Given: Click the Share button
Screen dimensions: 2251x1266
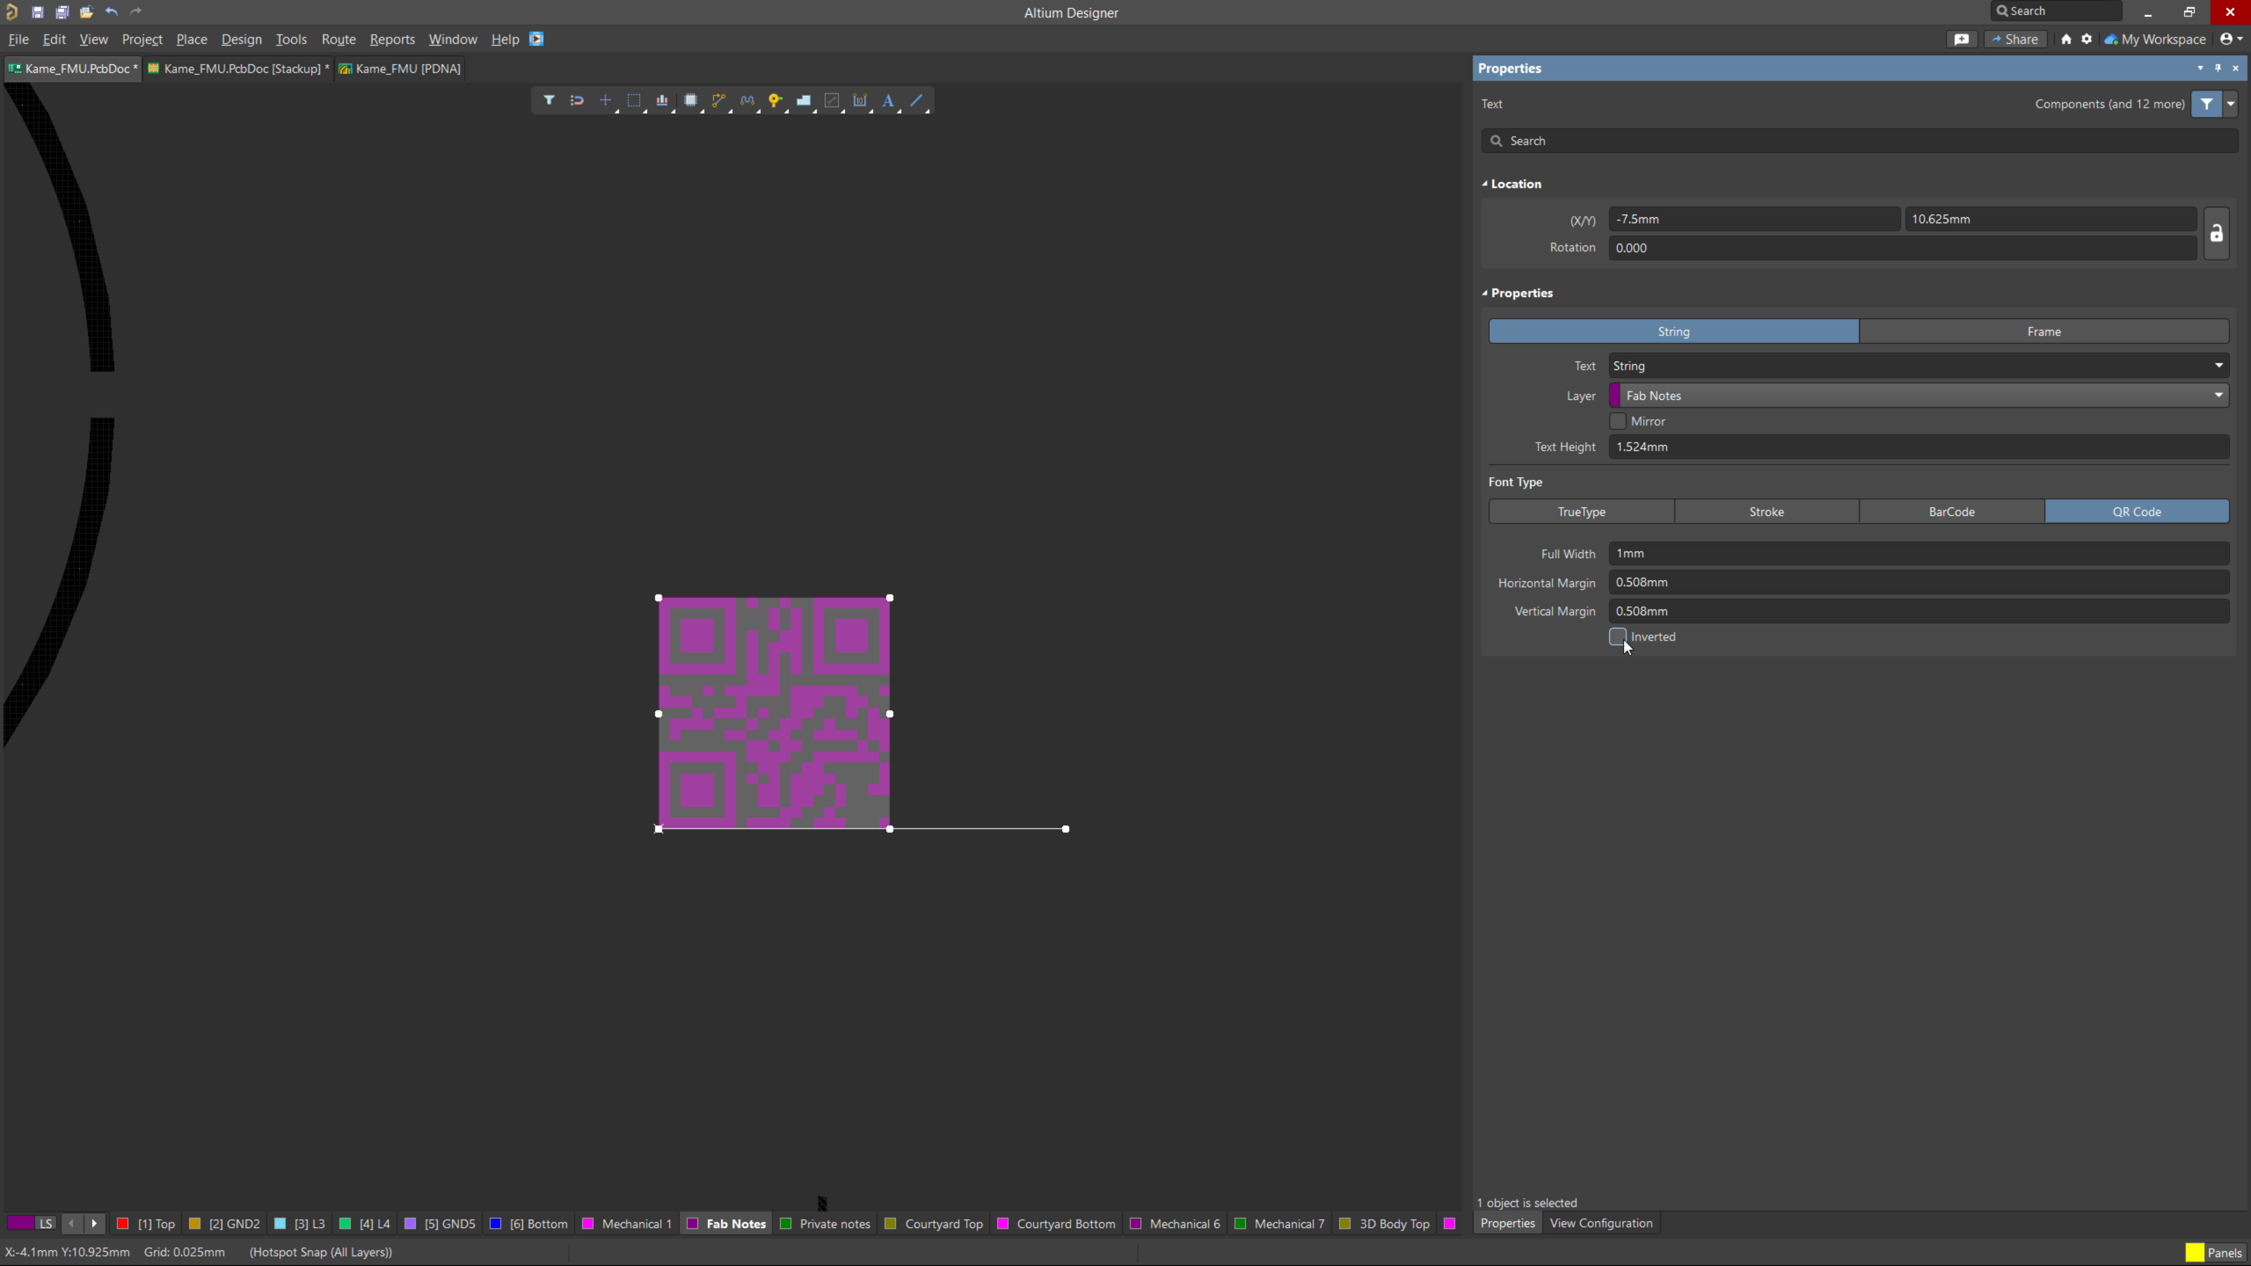Looking at the screenshot, I should (x=2015, y=39).
